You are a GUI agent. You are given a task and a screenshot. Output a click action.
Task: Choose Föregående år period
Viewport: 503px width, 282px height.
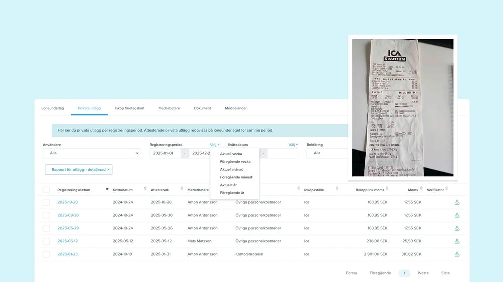click(232, 193)
